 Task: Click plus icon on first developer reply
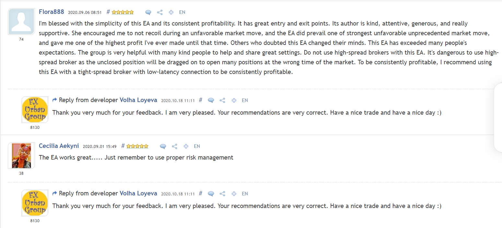[234, 100]
